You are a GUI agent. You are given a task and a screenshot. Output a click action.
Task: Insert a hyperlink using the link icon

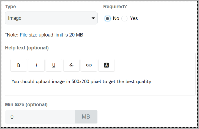(89, 65)
